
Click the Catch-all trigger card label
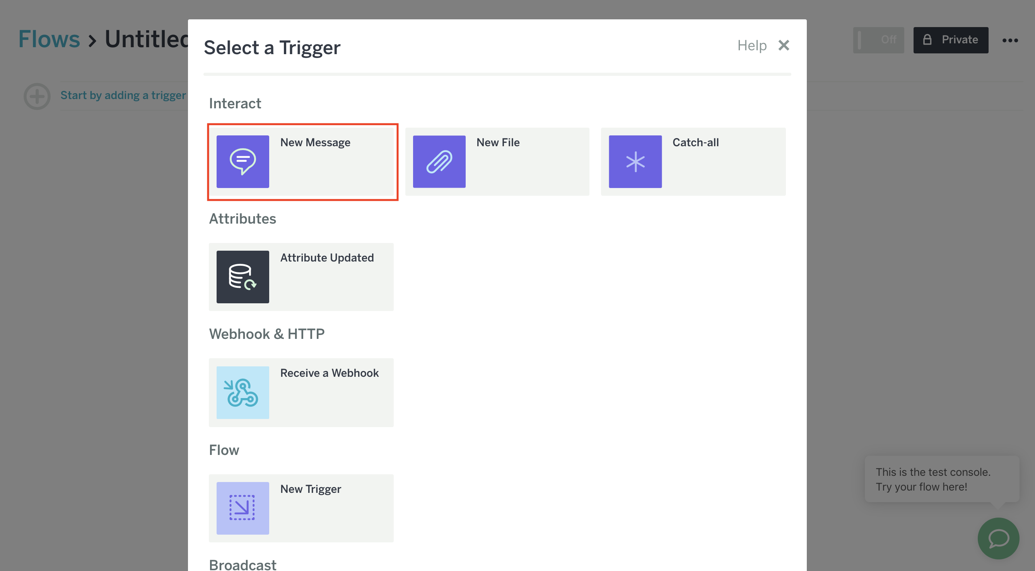(x=695, y=142)
